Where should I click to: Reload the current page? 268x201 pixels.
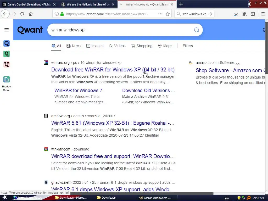[22, 14]
